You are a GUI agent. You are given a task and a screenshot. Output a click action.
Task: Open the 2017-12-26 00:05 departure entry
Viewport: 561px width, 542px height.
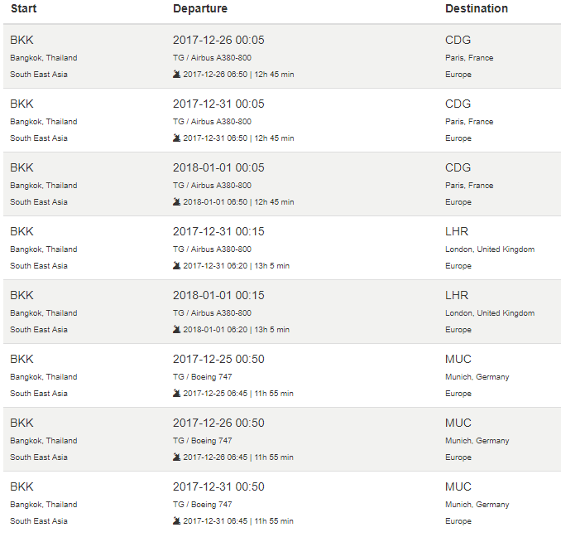point(218,41)
